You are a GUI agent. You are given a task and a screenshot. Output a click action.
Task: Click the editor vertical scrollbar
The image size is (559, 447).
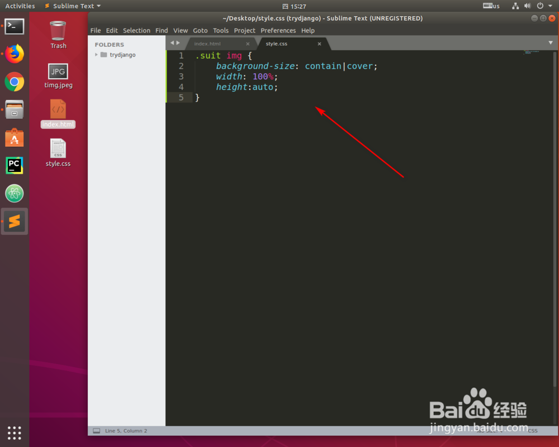click(555, 218)
